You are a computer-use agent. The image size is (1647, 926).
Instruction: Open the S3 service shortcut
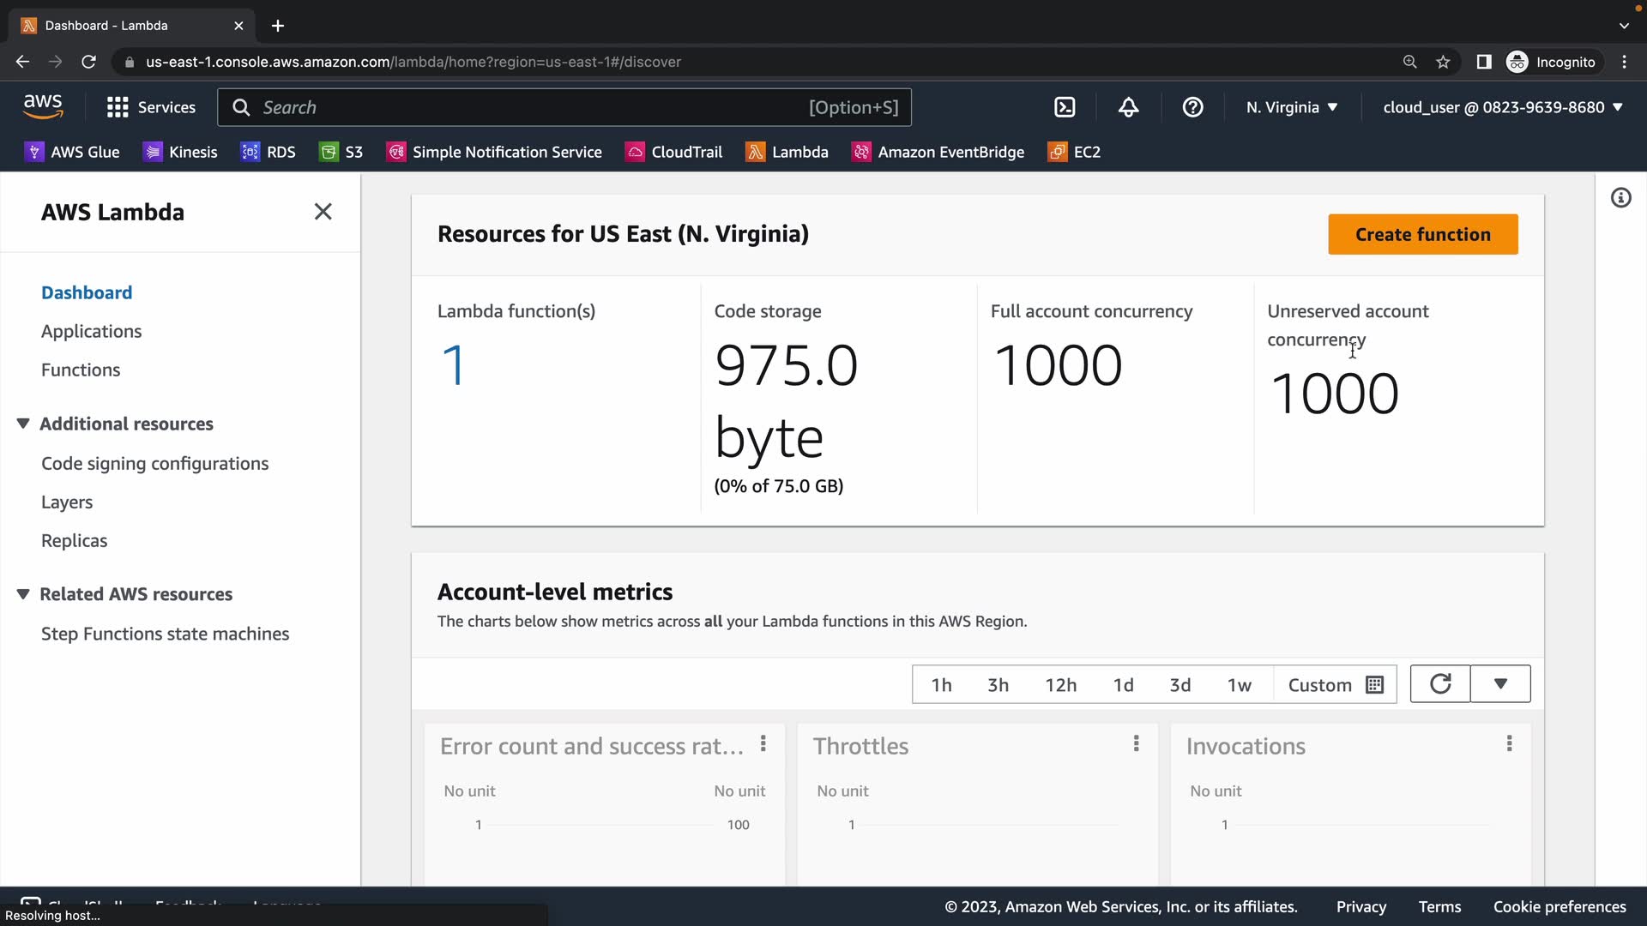(341, 152)
